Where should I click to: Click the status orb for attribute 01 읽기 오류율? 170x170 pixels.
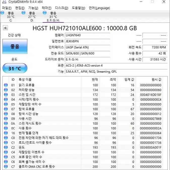tap(6, 85)
